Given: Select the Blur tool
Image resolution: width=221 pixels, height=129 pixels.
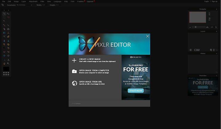Looking at the screenshot, I should [4, 41].
